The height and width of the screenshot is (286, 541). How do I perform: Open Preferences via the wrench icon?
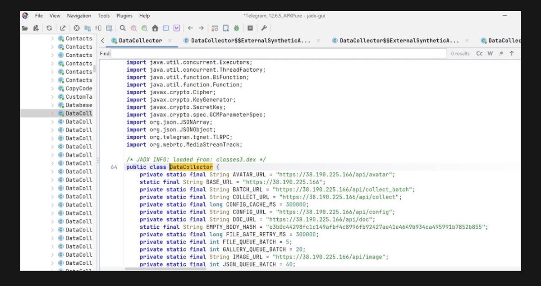coord(264,28)
